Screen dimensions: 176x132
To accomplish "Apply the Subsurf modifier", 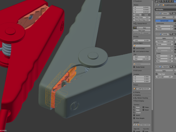I will [164, 18].
